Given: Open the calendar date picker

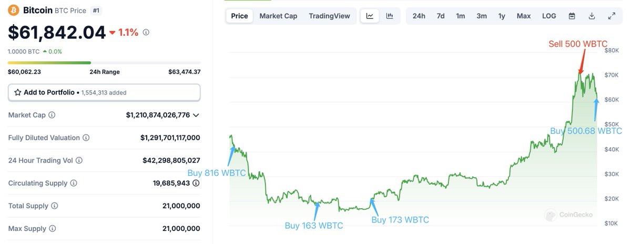Looking at the screenshot, I should tap(572, 16).
